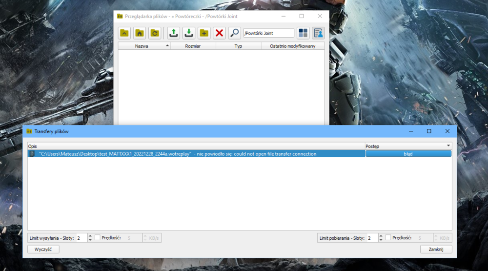Open file search with magnifier icon
This screenshot has height=271, width=488.
click(234, 33)
